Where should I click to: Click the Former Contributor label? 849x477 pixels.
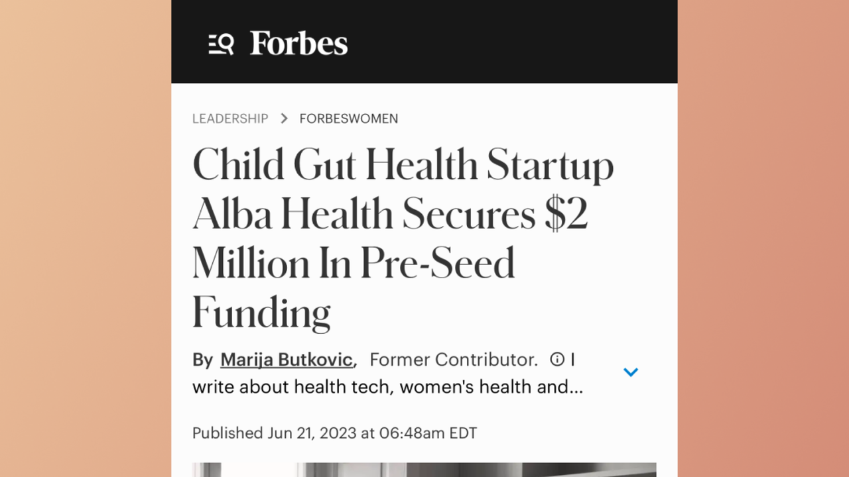pyautogui.click(x=453, y=360)
